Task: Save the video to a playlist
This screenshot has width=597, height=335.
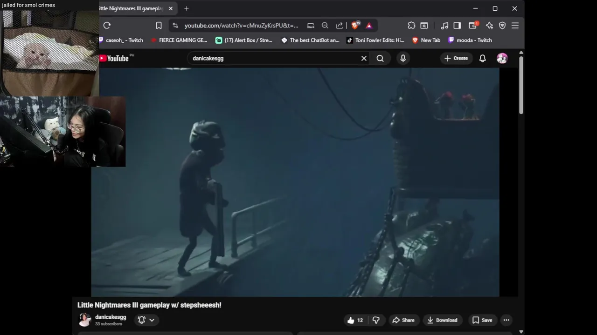Action: (482, 320)
